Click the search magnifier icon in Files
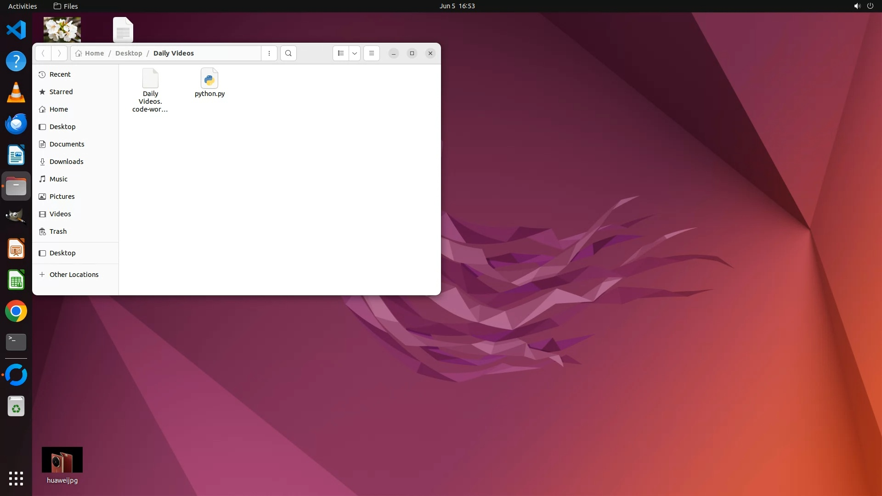The height and width of the screenshot is (496, 882). (288, 53)
